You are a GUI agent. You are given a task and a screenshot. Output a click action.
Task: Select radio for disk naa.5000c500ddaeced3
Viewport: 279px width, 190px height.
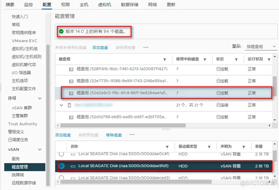61,178
